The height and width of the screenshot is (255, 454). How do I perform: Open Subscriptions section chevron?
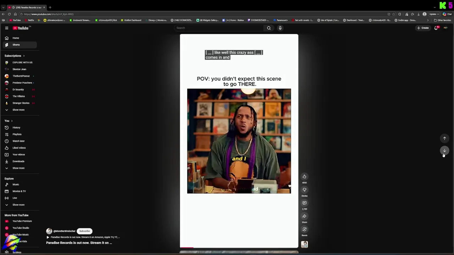[24, 56]
